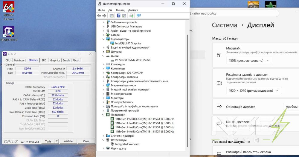This screenshot has height=157, width=299.
Task: Open the Файл menu in Device Manager
Action: [101, 10]
